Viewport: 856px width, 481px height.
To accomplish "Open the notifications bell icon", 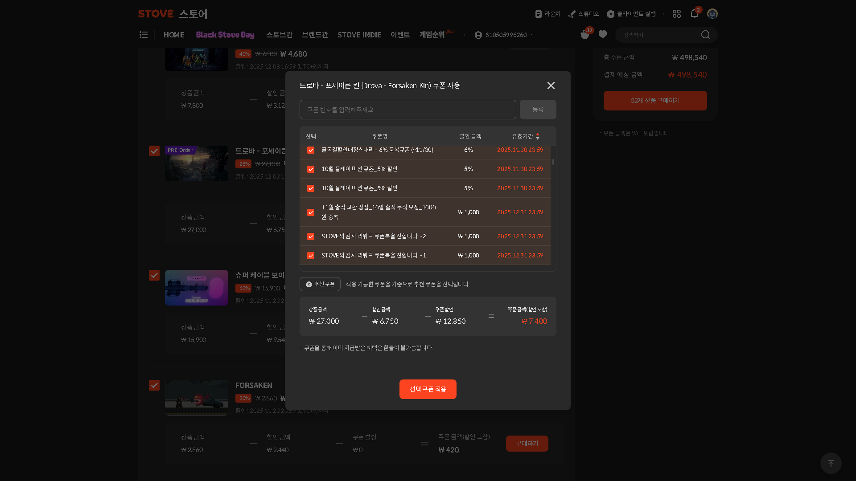I will [x=694, y=14].
